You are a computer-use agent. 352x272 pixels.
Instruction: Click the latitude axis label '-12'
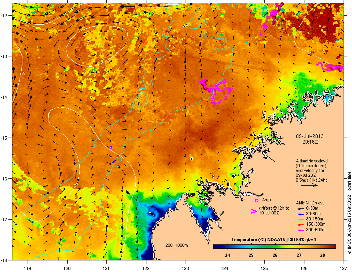pos(4,16)
